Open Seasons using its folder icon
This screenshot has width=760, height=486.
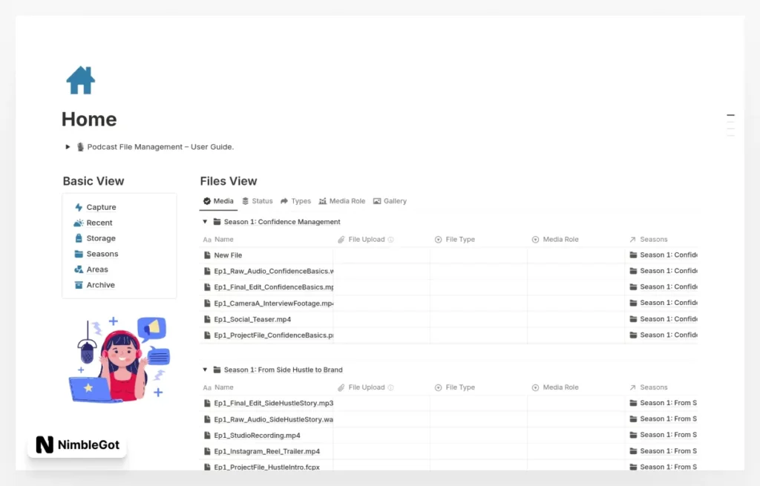78,254
